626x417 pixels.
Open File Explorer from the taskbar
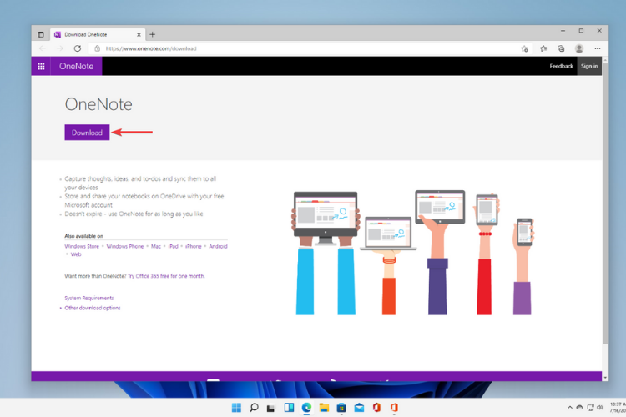(x=324, y=408)
